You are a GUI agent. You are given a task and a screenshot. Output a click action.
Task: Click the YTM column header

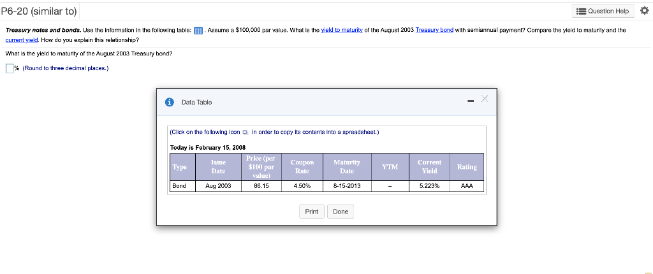[390, 167]
